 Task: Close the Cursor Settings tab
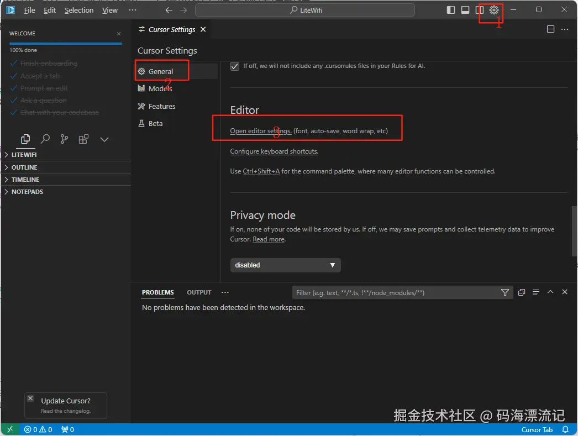[203, 29]
